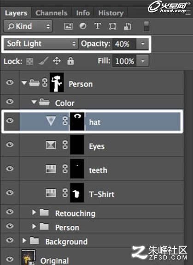Collapse the Color layer group
The height and width of the screenshot is (265, 193).
34,102
